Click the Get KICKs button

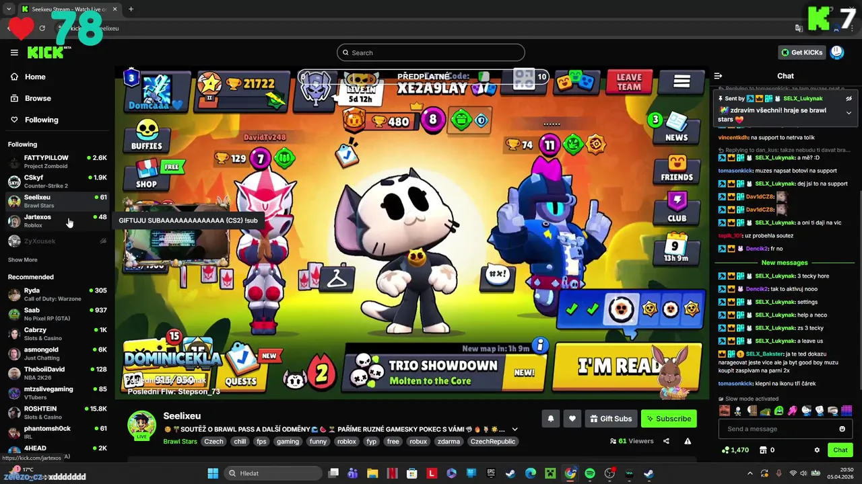801,52
